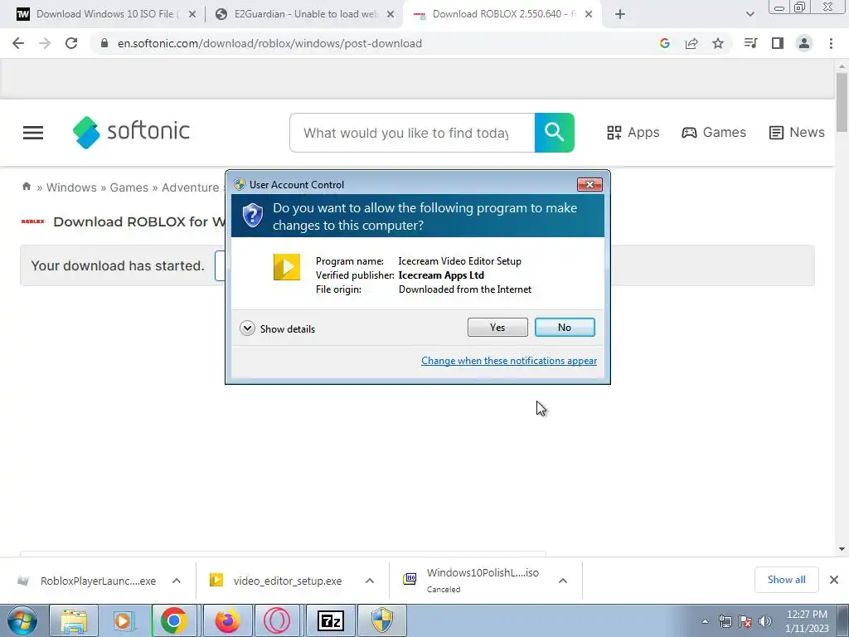The width and height of the screenshot is (849, 637).
Task: Close the Download ROBLOX tab
Action: (589, 15)
